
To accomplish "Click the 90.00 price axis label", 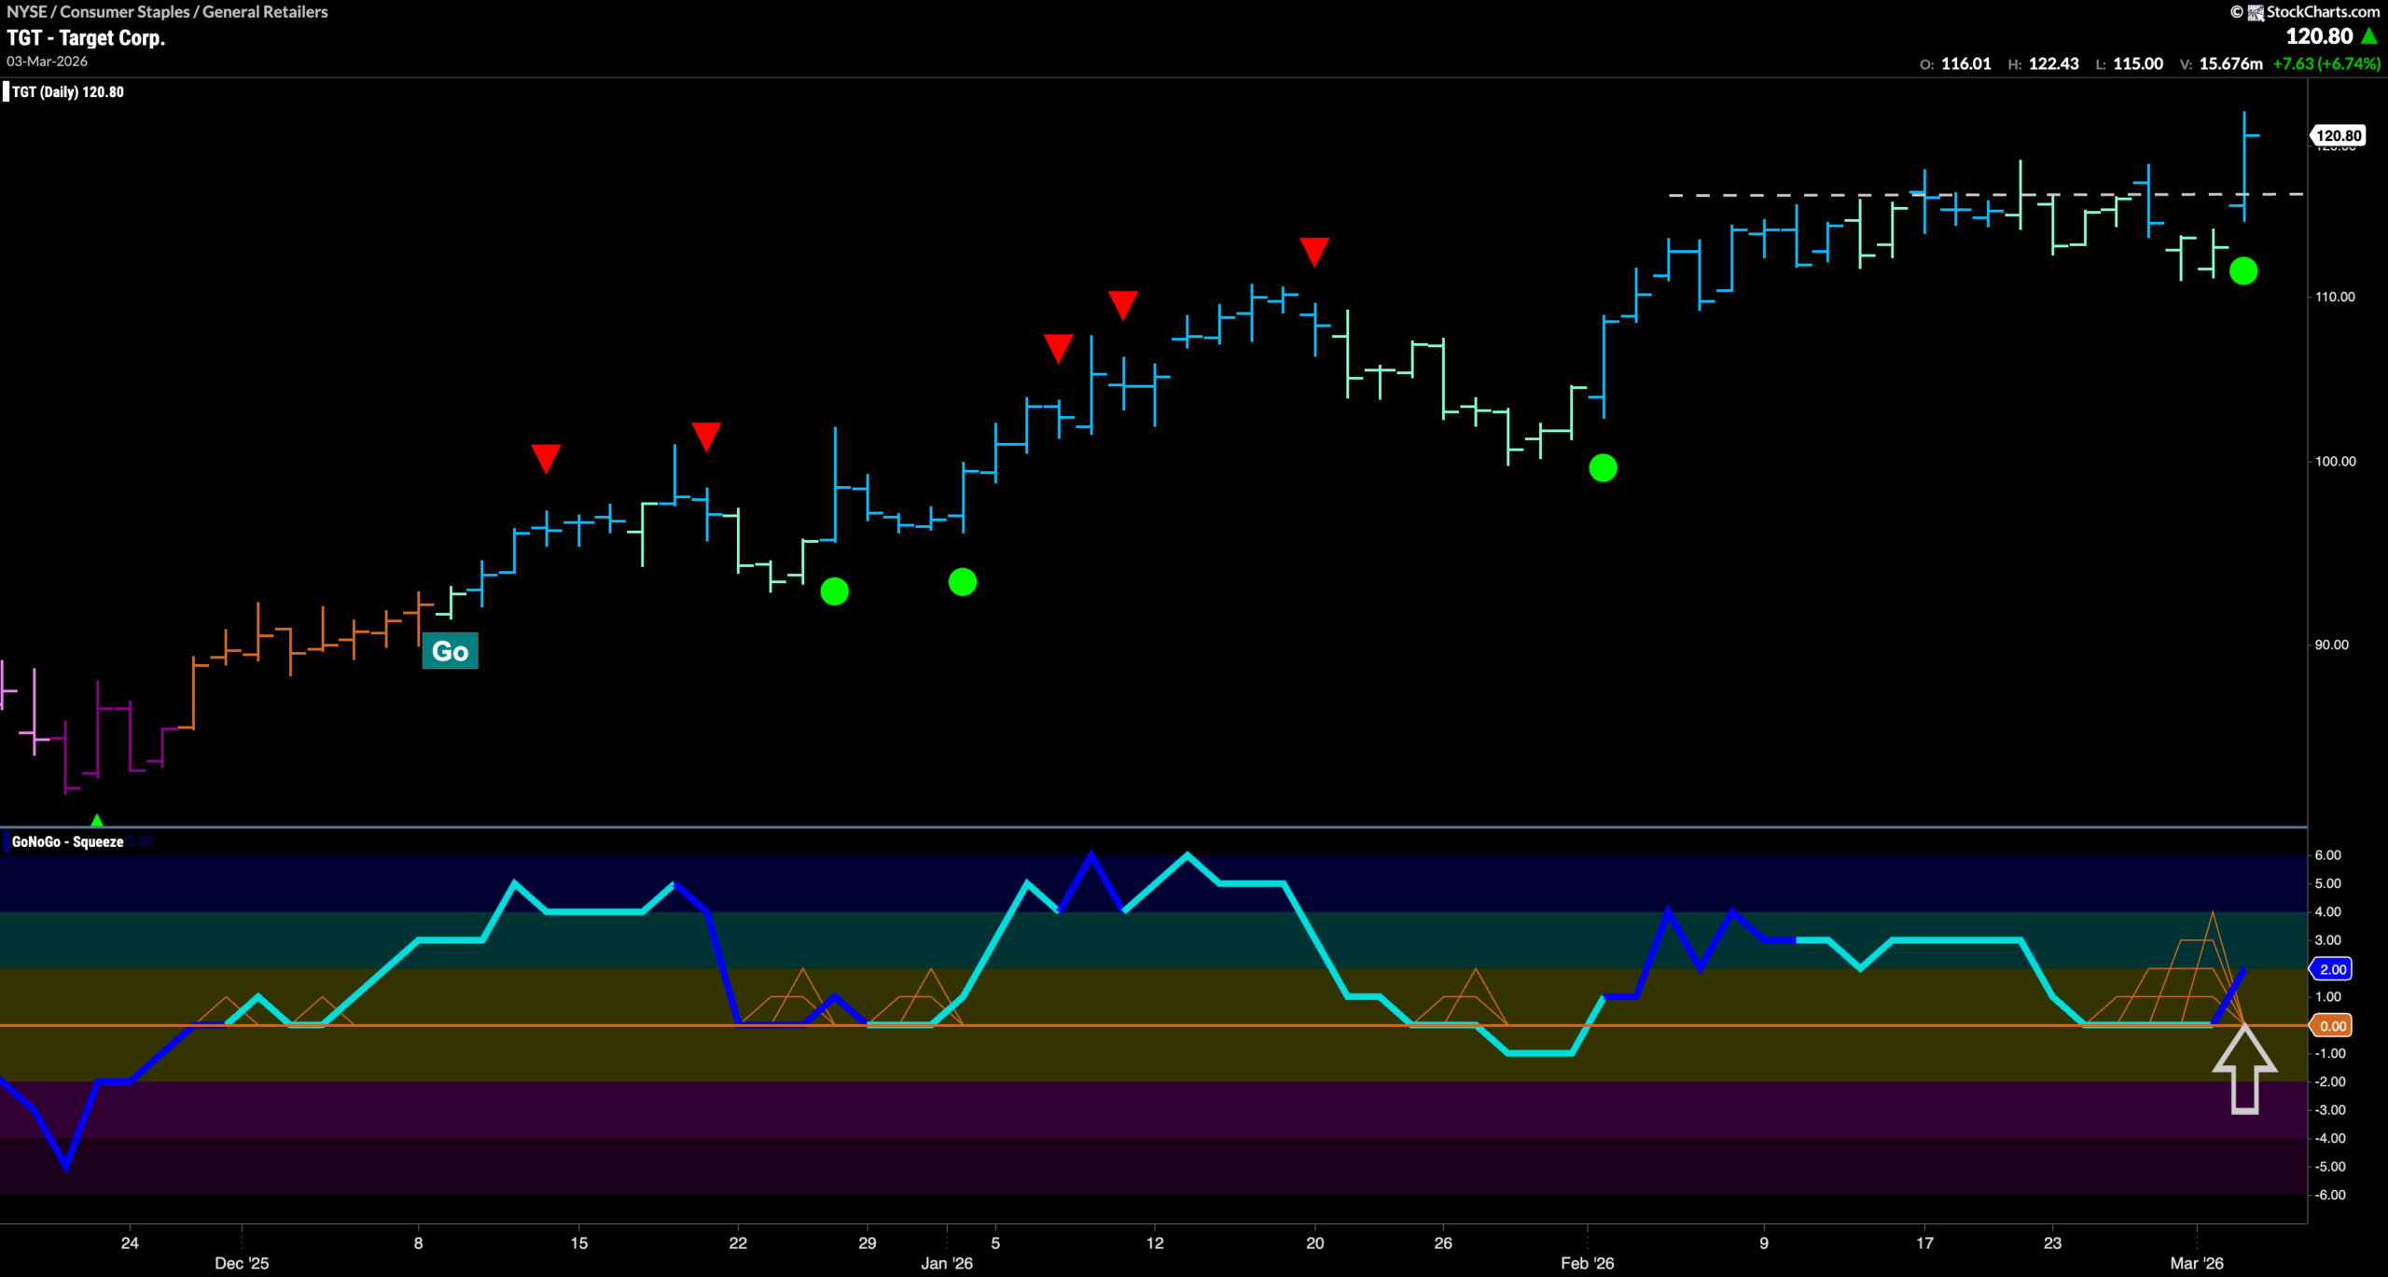I will (x=2332, y=645).
